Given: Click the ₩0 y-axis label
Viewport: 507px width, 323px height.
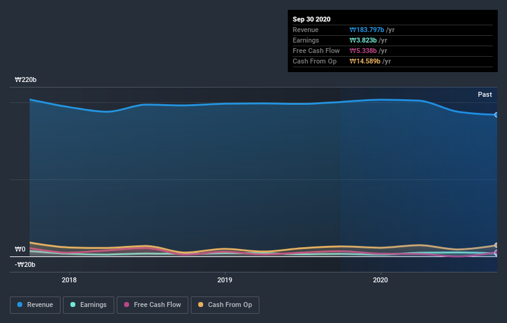Looking at the screenshot, I should click(20, 249).
